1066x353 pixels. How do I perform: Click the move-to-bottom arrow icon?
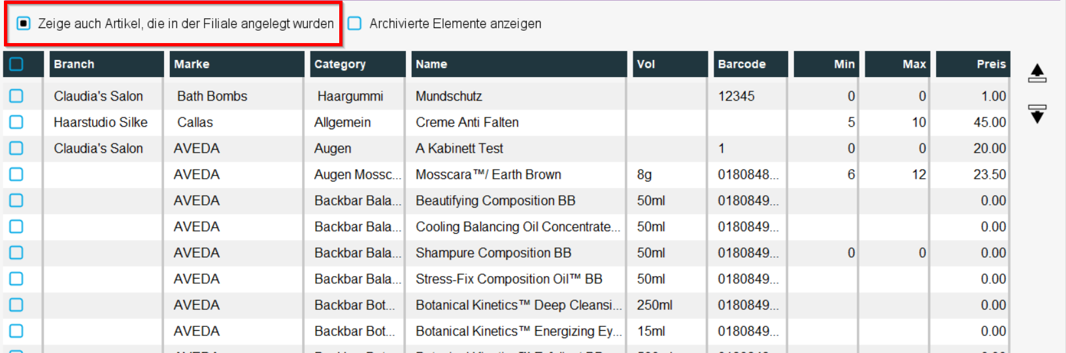point(1037,114)
